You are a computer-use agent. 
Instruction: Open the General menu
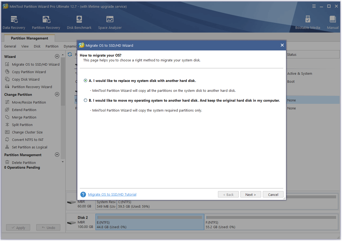(10, 46)
